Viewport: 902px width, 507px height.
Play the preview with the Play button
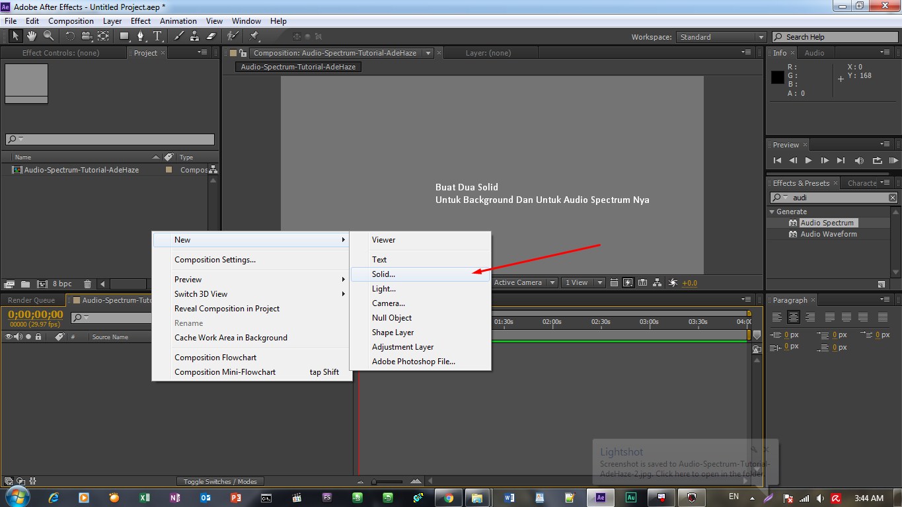808,160
